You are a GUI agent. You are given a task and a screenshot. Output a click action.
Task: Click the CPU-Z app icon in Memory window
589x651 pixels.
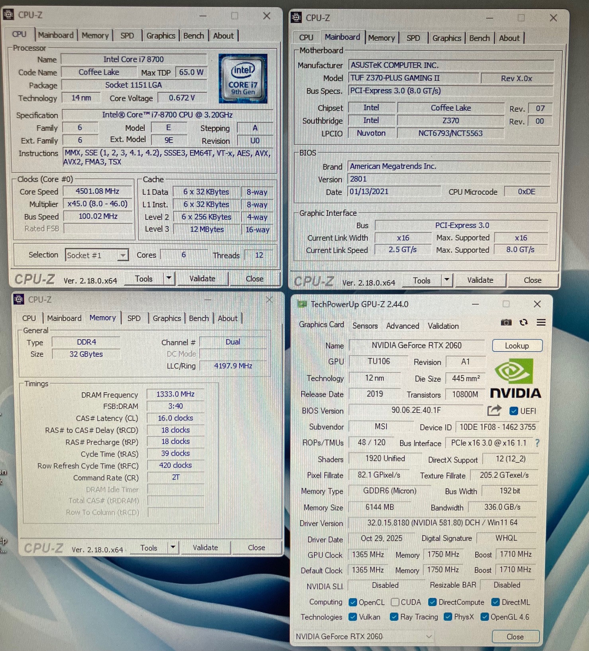click(x=19, y=299)
